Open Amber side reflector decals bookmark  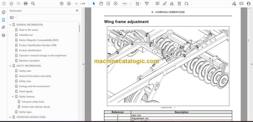(x=36, y=107)
